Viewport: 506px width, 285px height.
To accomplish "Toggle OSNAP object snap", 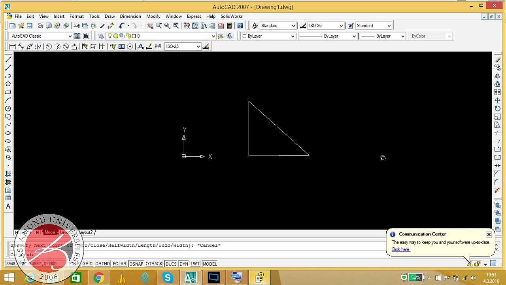I will pos(136,264).
